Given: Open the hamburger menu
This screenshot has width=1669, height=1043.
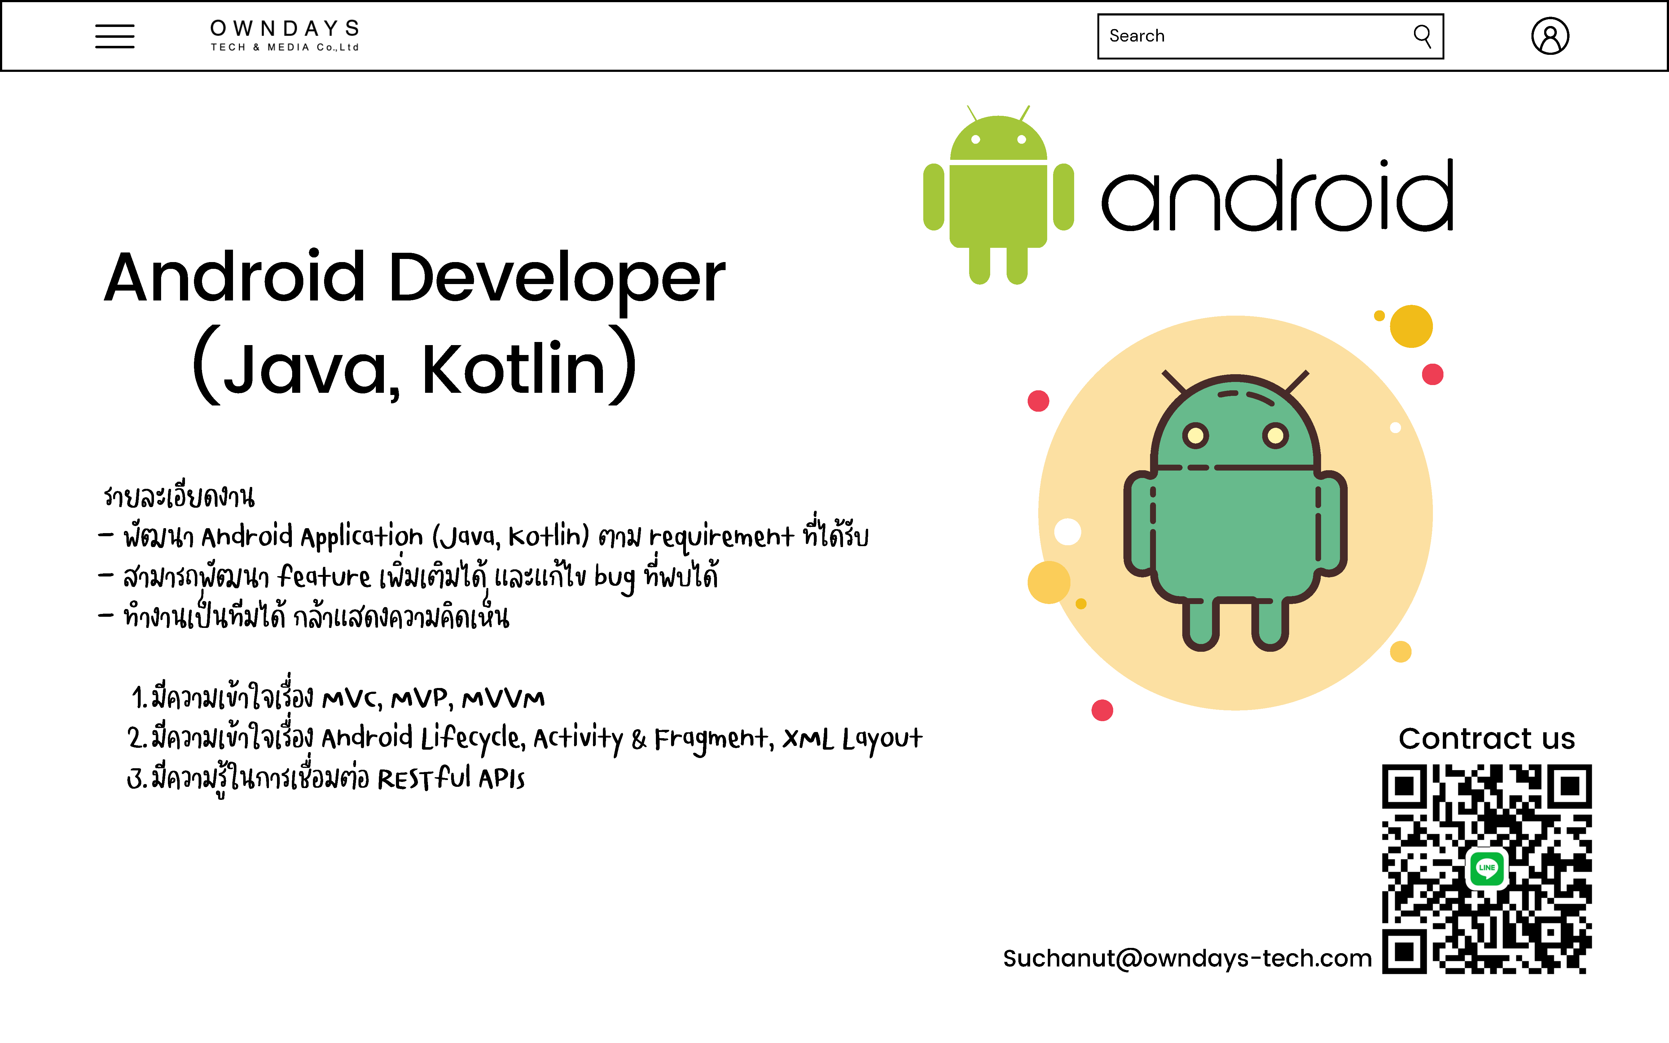Looking at the screenshot, I should pos(115,36).
